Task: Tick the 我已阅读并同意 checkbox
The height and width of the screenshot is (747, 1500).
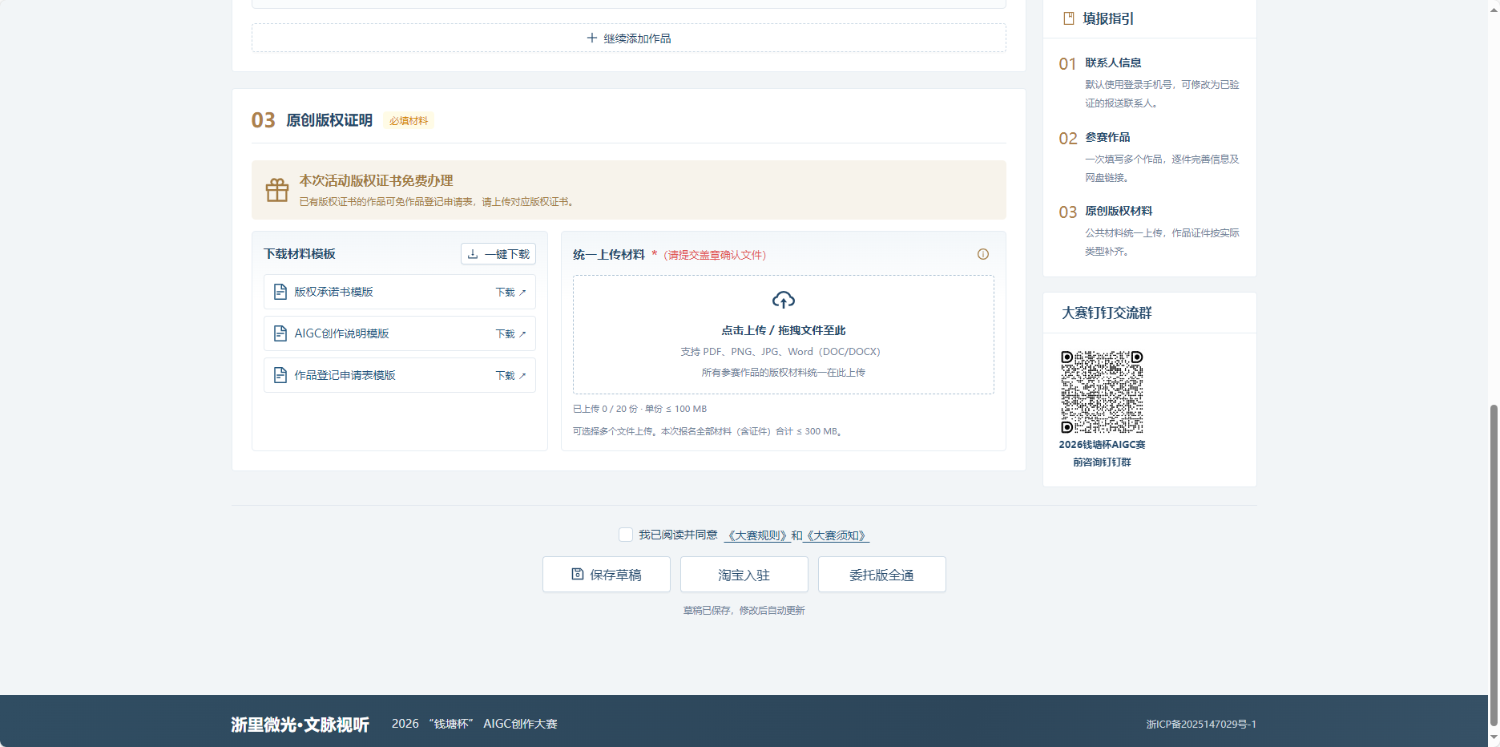Action: tap(626, 535)
